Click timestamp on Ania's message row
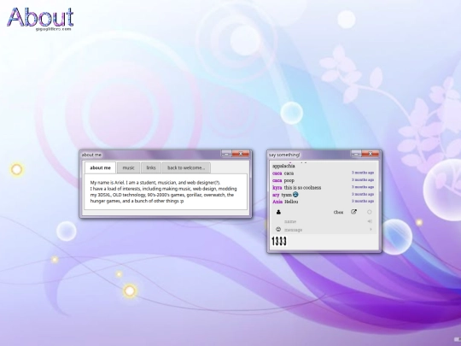Viewport: 461px width, 346px height. pyautogui.click(x=363, y=202)
